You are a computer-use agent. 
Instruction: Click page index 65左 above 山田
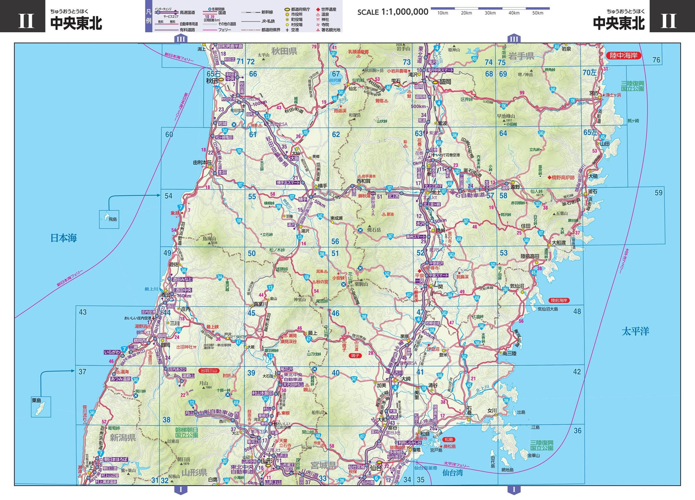[591, 132]
